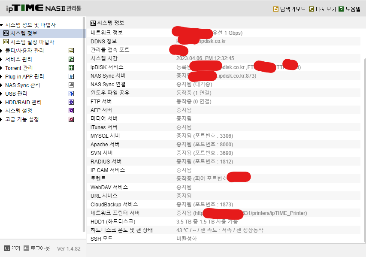Select 서비스 관리 menu label
This screenshot has height=257, width=366.
click(x=18, y=59)
